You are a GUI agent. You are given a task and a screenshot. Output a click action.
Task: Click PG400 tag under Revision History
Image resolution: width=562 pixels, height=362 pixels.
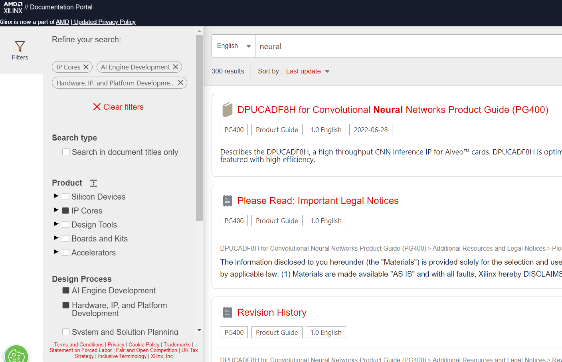click(x=234, y=332)
